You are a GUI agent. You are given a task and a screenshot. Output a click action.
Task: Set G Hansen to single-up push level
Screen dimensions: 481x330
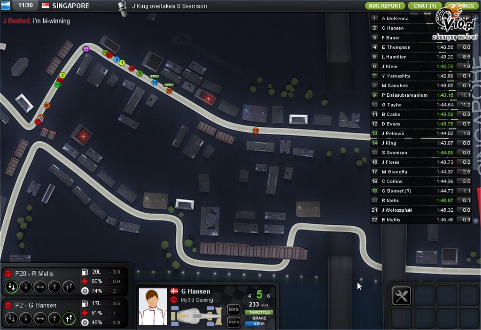[54, 318]
